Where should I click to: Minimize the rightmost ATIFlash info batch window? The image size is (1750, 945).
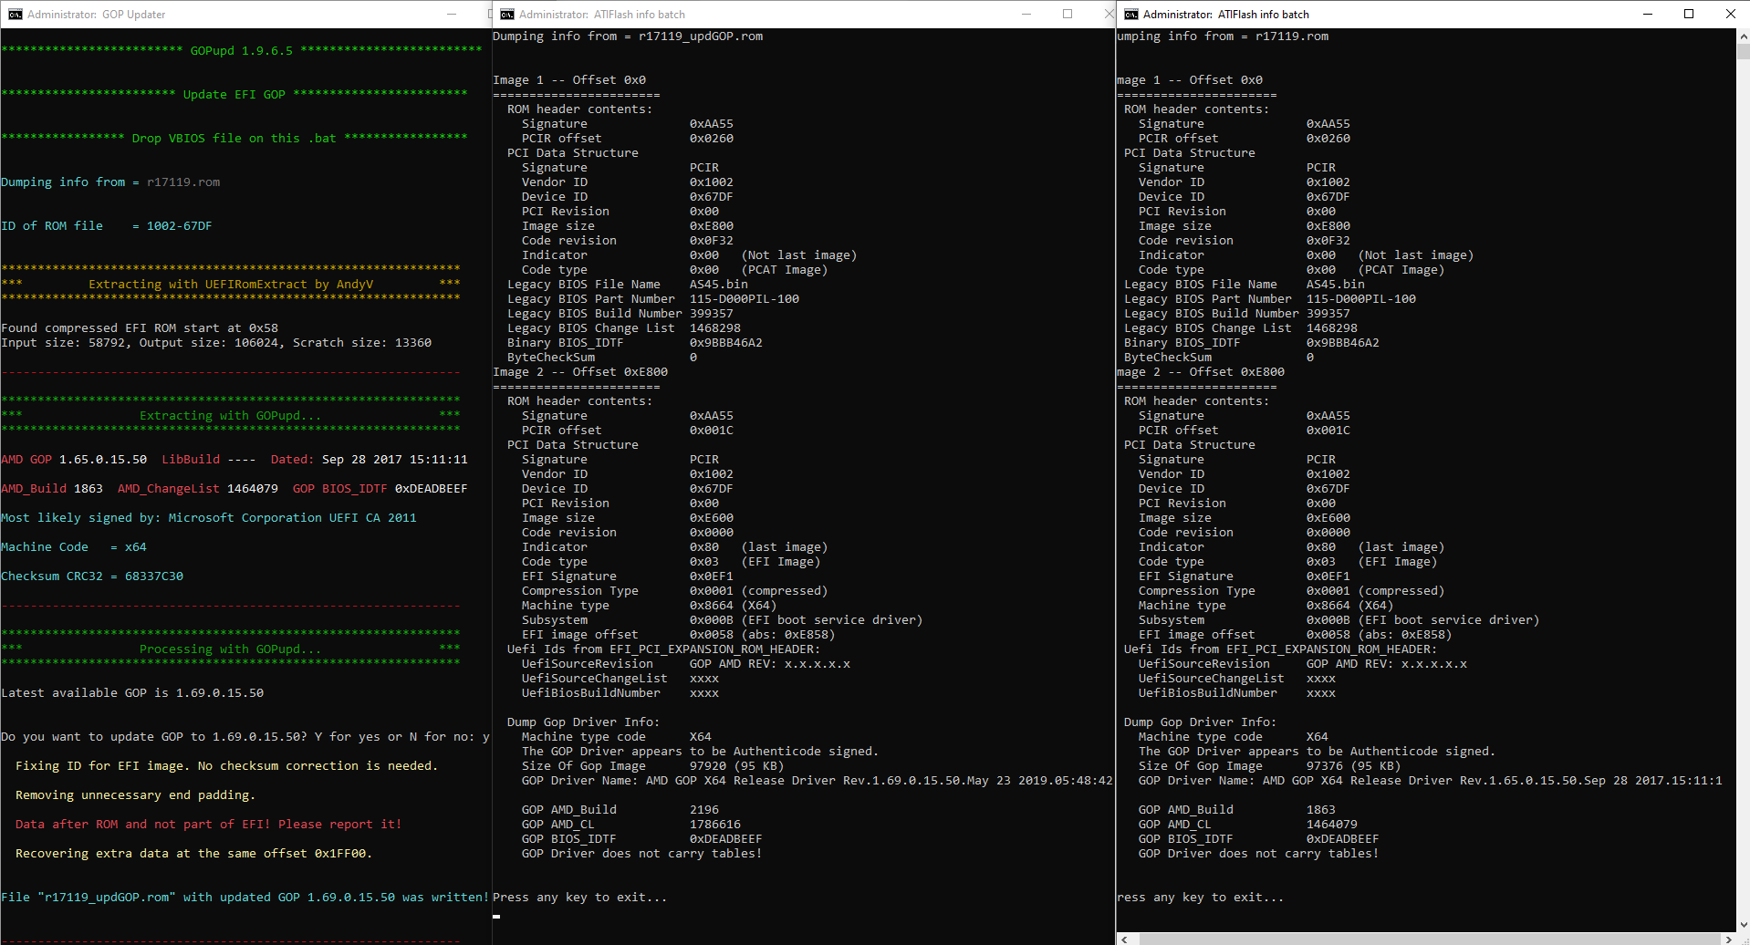pos(1648,15)
